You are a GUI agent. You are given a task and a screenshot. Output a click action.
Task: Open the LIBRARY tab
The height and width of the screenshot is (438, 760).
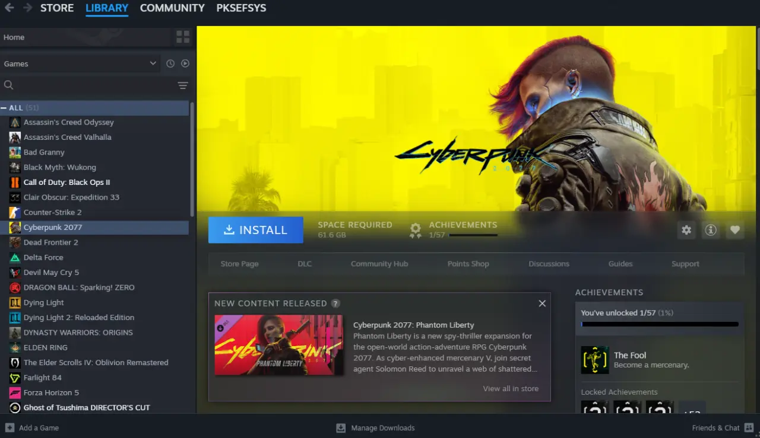coord(107,8)
